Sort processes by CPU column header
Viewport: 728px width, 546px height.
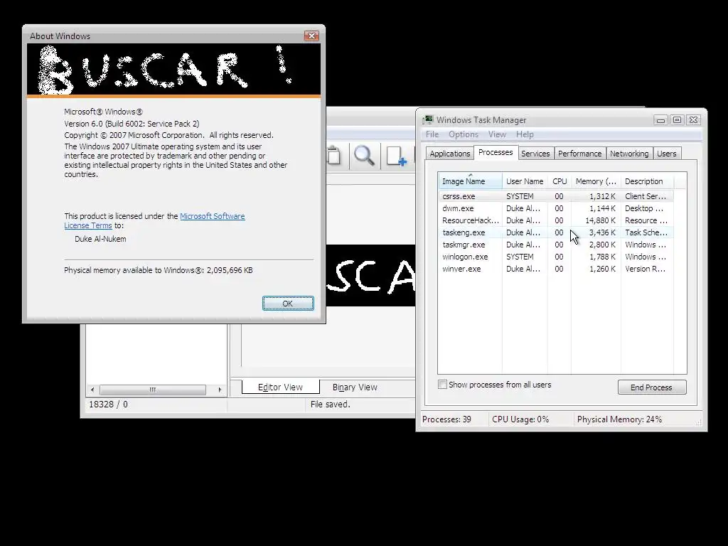(560, 181)
